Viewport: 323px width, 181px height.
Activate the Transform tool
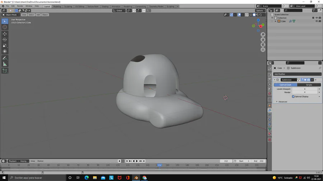coord(5,52)
